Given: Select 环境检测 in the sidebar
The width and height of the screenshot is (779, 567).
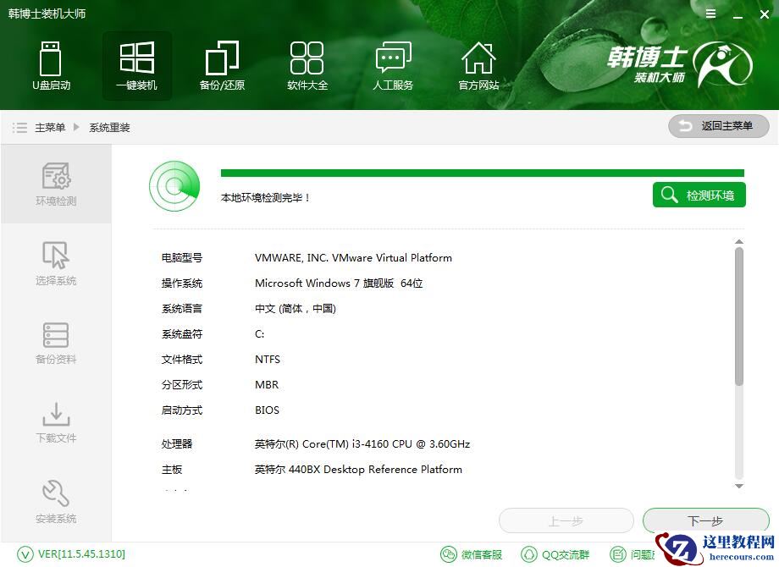Looking at the screenshot, I should click(x=55, y=184).
